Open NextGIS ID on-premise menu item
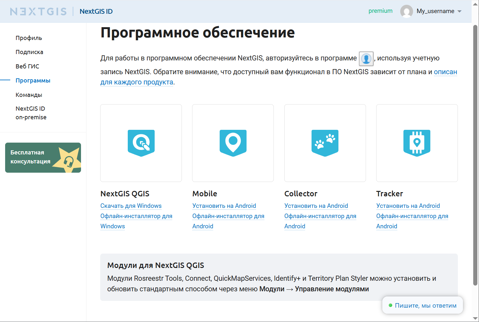This screenshot has width=479, height=322. (x=31, y=113)
